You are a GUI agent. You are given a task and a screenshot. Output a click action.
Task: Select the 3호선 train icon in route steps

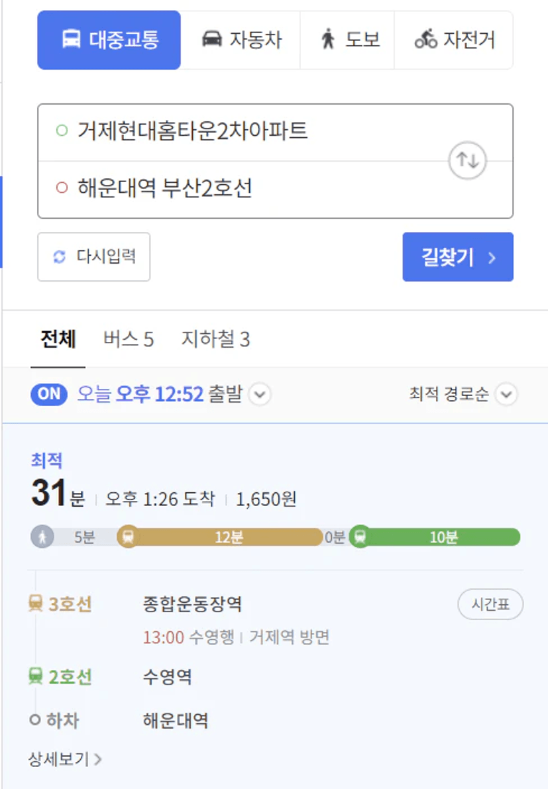[x=35, y=603]
